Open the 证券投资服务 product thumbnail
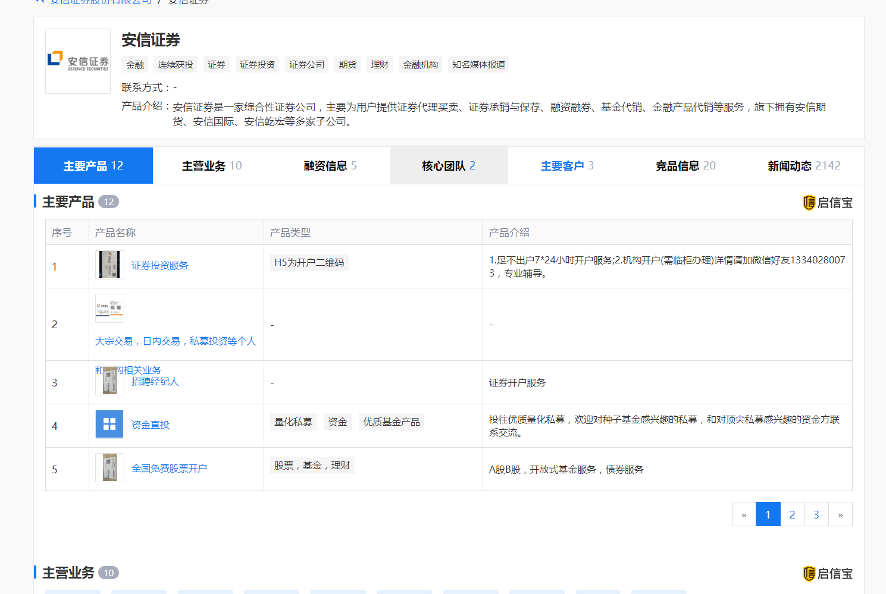Viewport: 886px width, 594px height. [x=109, y=265]
